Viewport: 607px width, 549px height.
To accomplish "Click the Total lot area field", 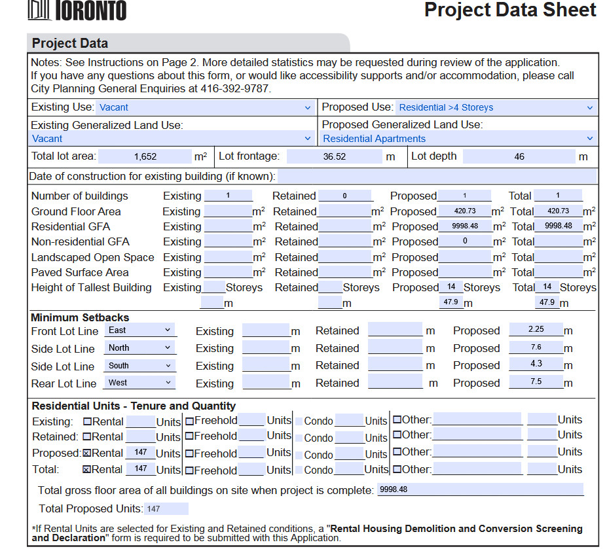I will [x=145, y=157].
